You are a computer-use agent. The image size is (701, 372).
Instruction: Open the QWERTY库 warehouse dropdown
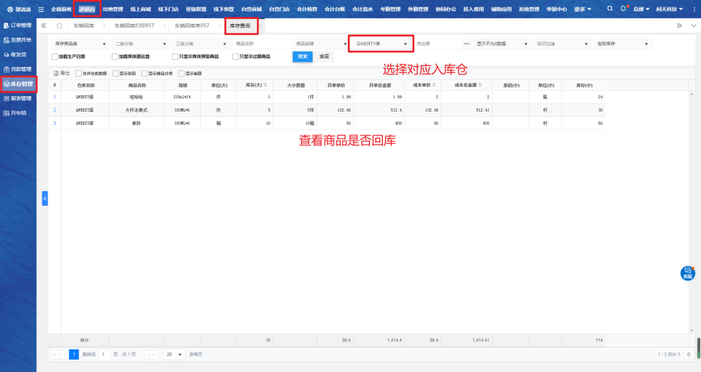[x=381, y=44]
